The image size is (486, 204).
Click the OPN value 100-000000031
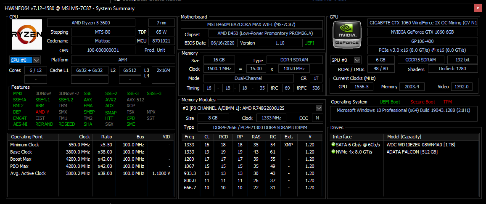point(103,50)
